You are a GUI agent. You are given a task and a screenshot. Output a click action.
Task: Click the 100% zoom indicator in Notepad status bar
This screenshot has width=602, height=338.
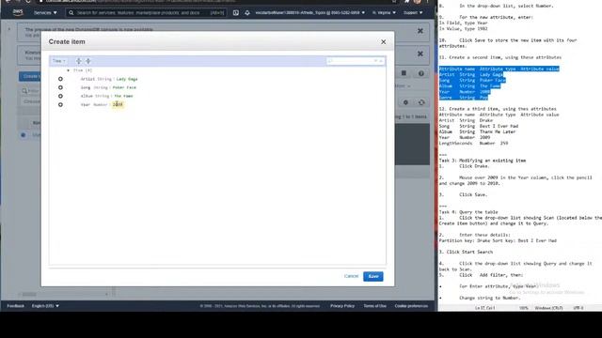[x=524, y=308]
